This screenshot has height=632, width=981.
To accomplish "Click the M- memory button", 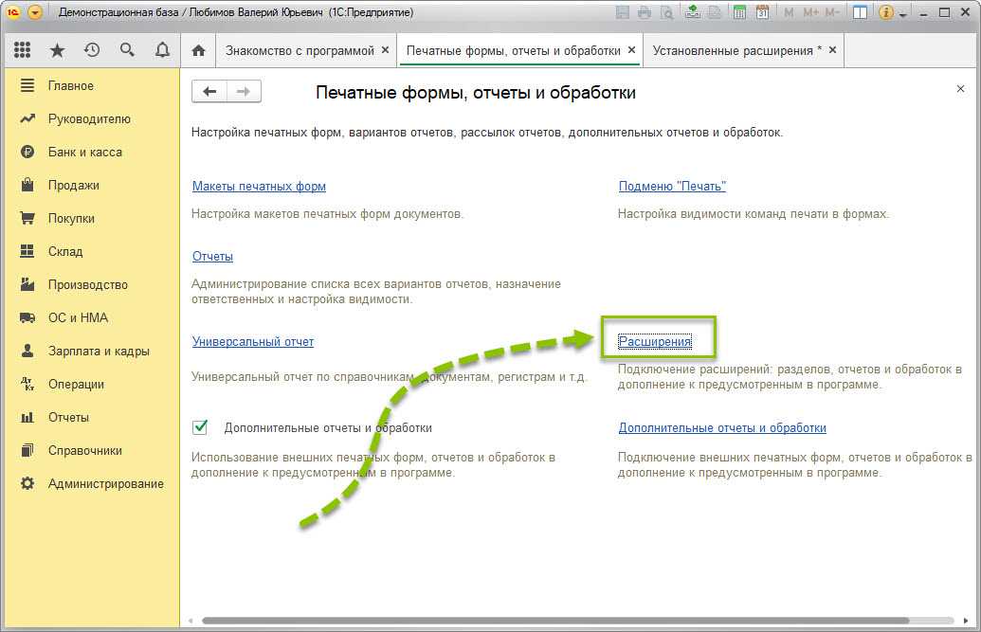I will pos(832,12).
